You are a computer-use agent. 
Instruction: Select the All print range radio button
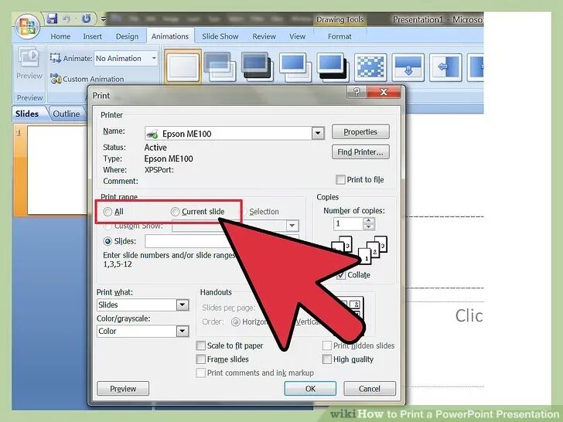pos(107,212)
